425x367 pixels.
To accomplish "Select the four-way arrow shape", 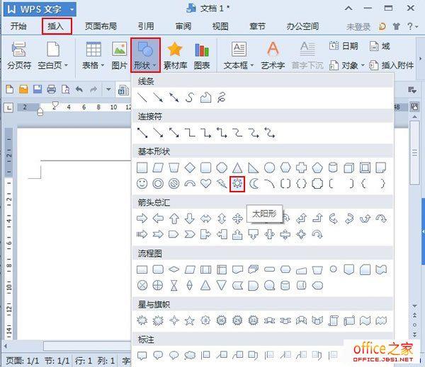I will (237, 219).
